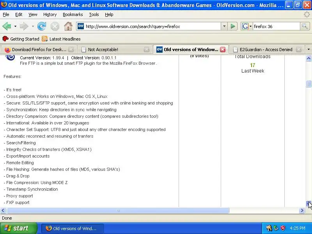Viewport: 312px width, 234px height.
Task: Click the line - FXP support
Action: 16,202
